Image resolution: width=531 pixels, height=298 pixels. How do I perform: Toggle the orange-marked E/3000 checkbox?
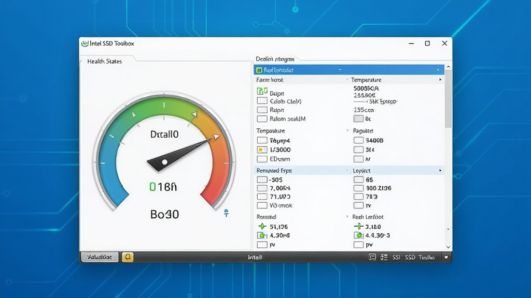click(262, 150)
